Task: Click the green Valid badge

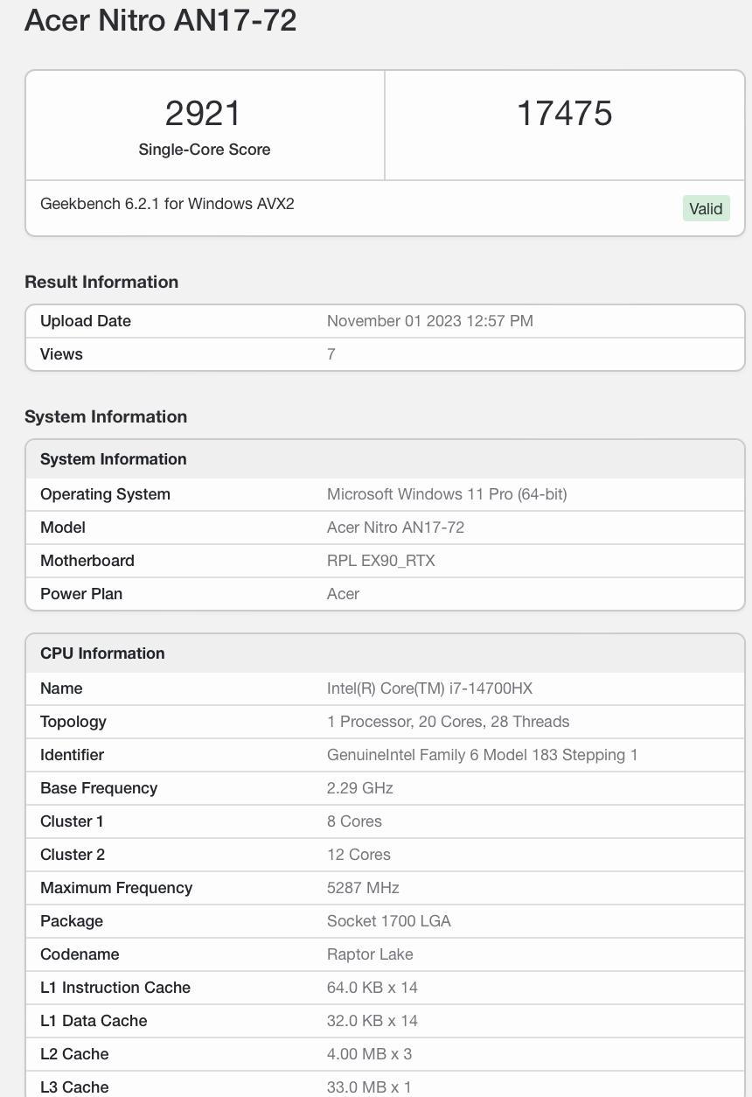Action: 706,208
